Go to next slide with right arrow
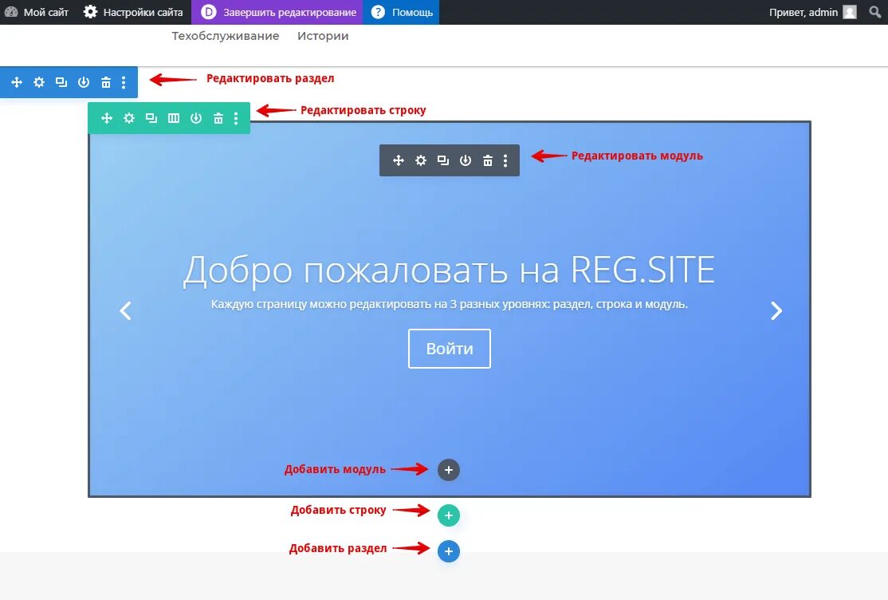This screenshot has width=888, height=600. coord(776,310)
